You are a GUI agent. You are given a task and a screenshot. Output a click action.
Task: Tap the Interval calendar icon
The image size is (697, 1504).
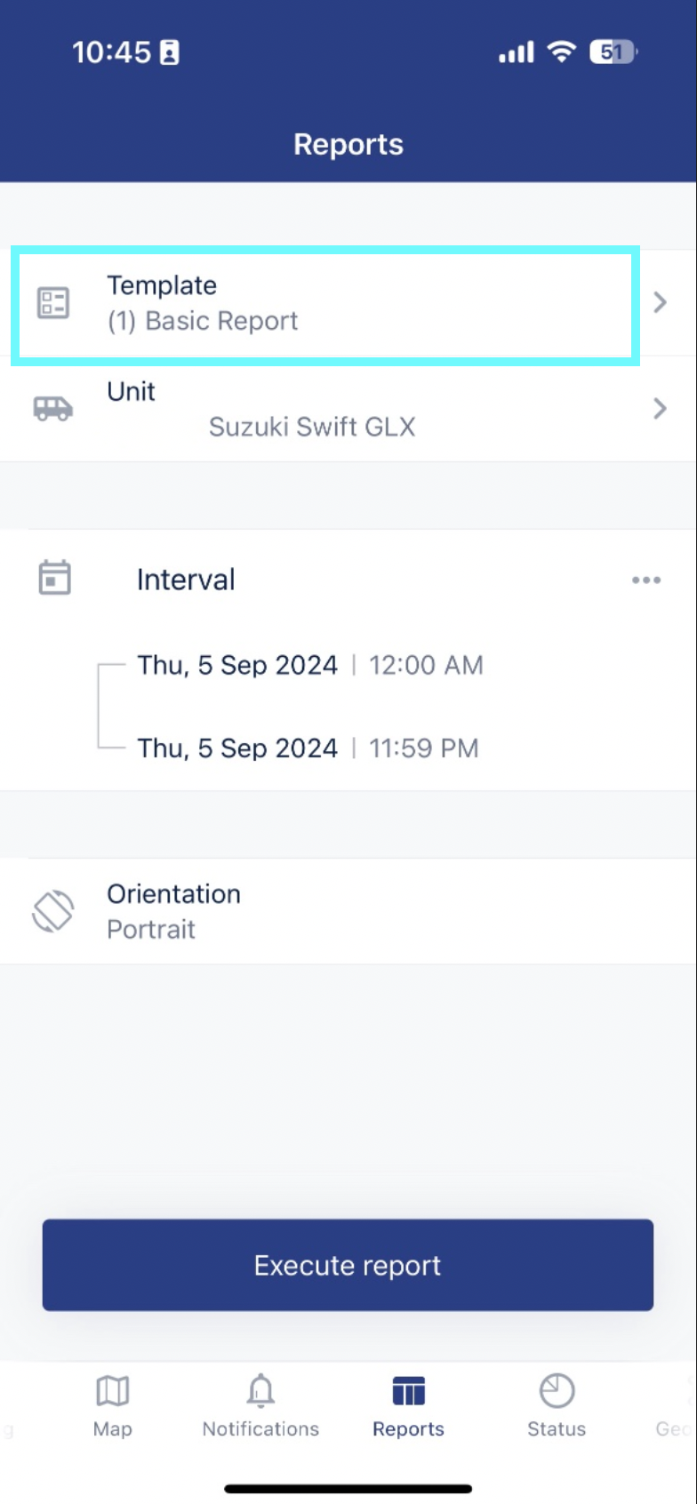(x=54, y=578)
